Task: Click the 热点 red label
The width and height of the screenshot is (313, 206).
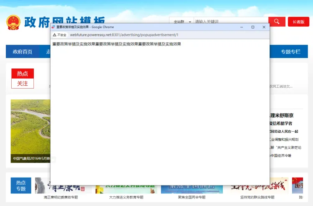Action: click(x=23, y=74)
